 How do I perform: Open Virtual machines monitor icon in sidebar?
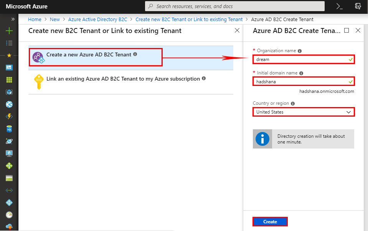pyautogui.click(x=9, y=153)
